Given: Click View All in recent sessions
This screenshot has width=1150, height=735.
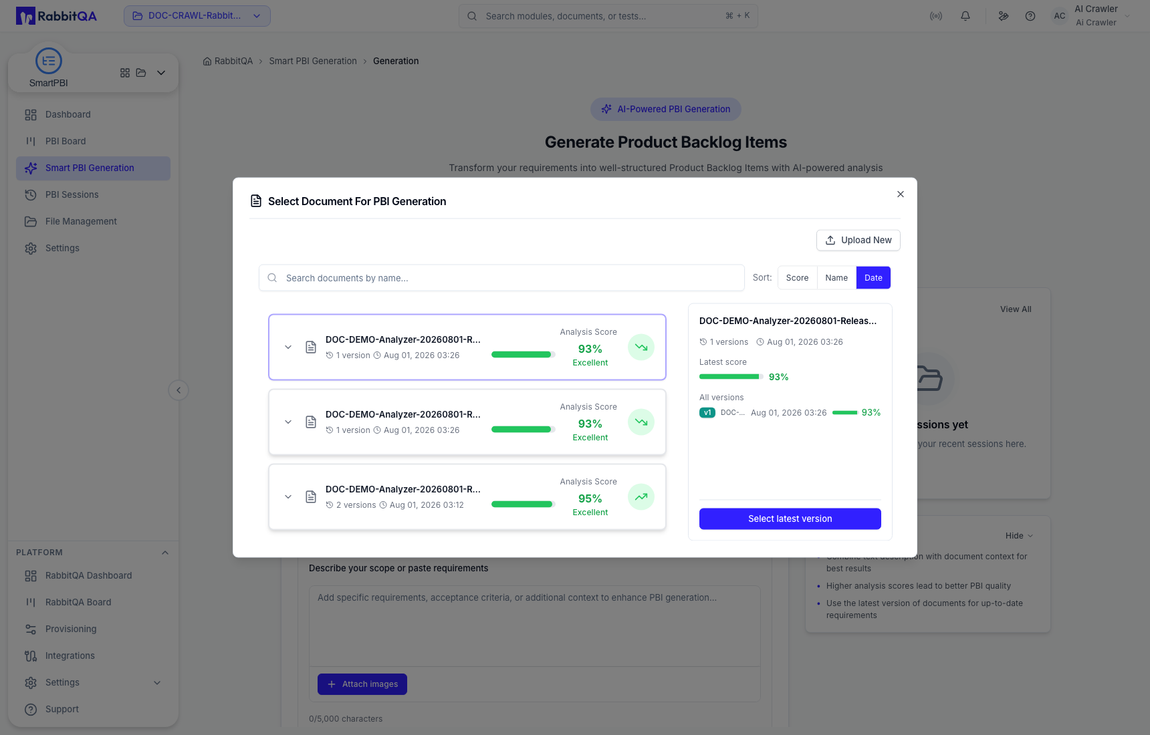Looking at the screenshot, I should 1016,309.
